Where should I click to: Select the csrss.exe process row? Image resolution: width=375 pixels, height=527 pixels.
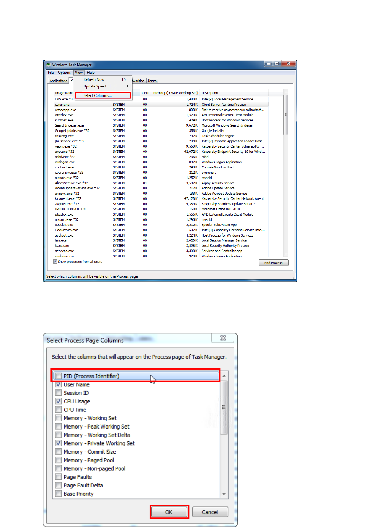[x=161, y=105]
